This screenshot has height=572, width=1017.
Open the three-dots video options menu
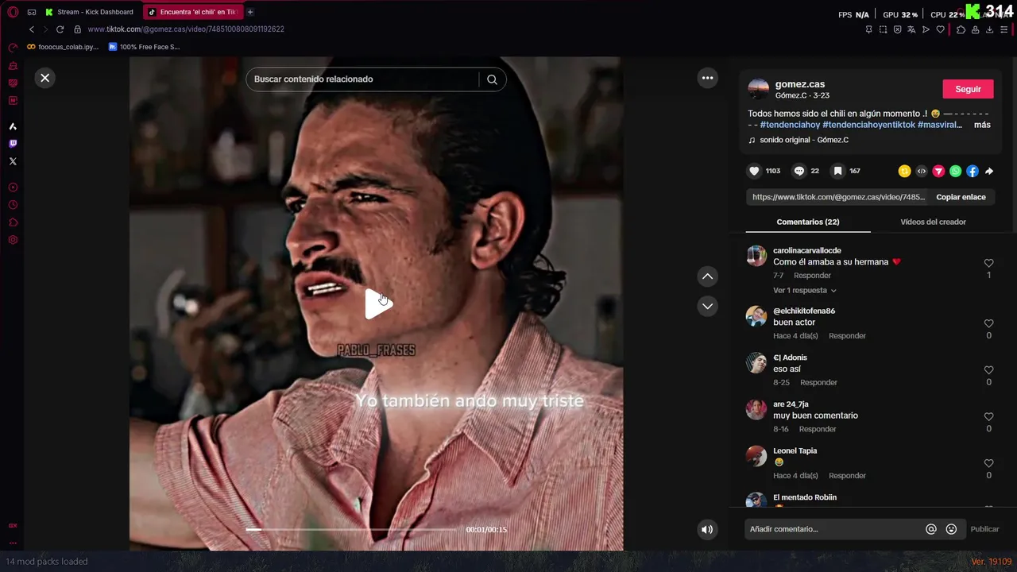pos(707,78)
